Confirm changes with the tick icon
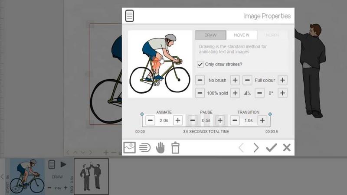The image size is (347, 195). click(x=272, y=147)
